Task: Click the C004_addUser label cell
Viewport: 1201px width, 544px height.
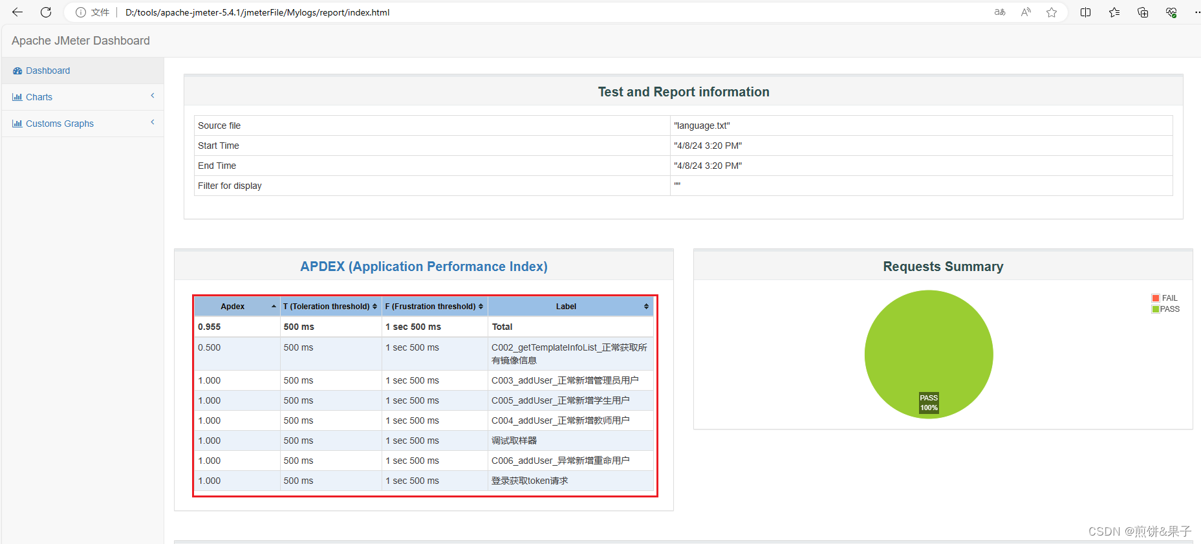Action: 570,420
